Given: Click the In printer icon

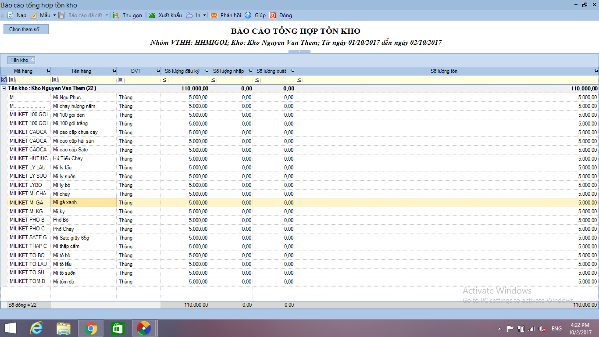Looking at the screenshot, I should tap(189, 15).
